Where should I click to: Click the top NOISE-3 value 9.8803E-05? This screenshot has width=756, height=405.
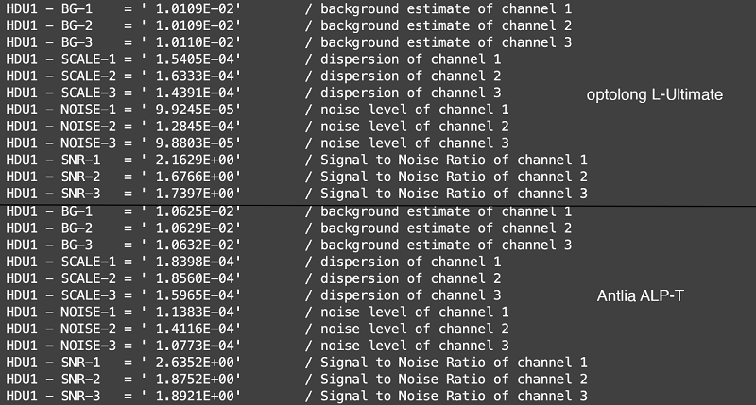pyautogui.click(x=195, y=143)
